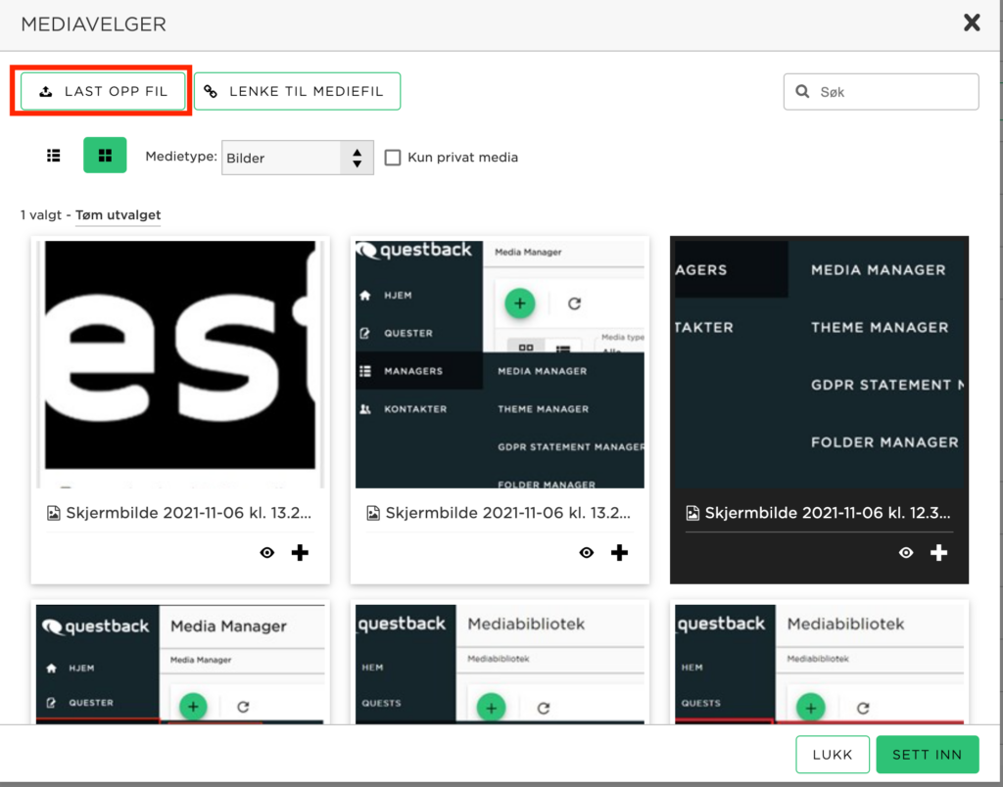The image size is (1003, 787).
Task: Select the questback HJEM/MANAGERS menu thumbnail
Action: click(500, 364)
